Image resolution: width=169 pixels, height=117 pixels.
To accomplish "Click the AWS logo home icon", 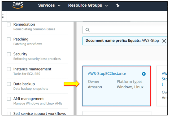I will tap(18, 5).
